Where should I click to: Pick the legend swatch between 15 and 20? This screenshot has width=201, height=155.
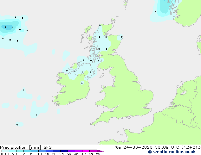tap(49, 151)
